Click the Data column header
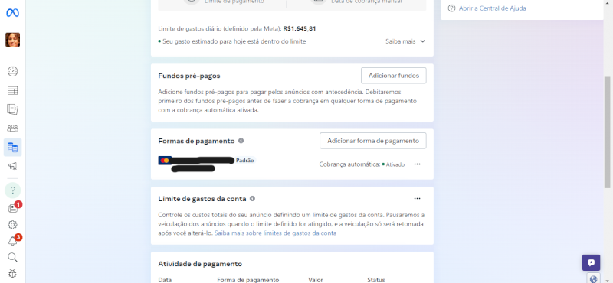This screenshot has height=283, width=613. coord(165,280)
